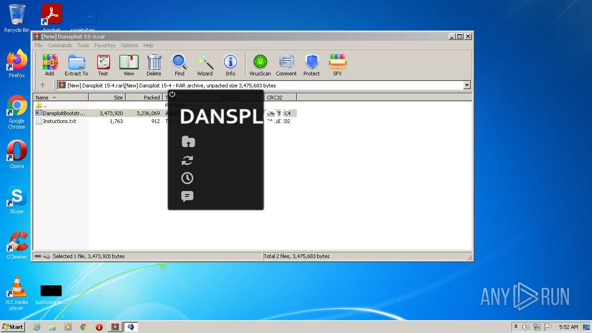592x333 pixels.
Task: Open the Tools menu
Action: click(83, 45)
